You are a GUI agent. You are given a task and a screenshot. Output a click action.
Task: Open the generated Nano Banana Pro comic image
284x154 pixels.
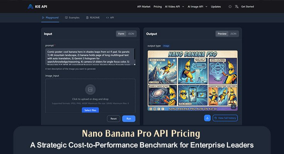coord(193,80)
